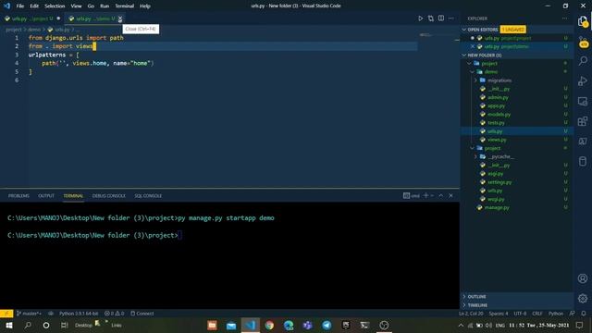This screenshot has width=592, height=333.
Task: Add a new terminal with plus icon
Action: [x=425, y=195]
